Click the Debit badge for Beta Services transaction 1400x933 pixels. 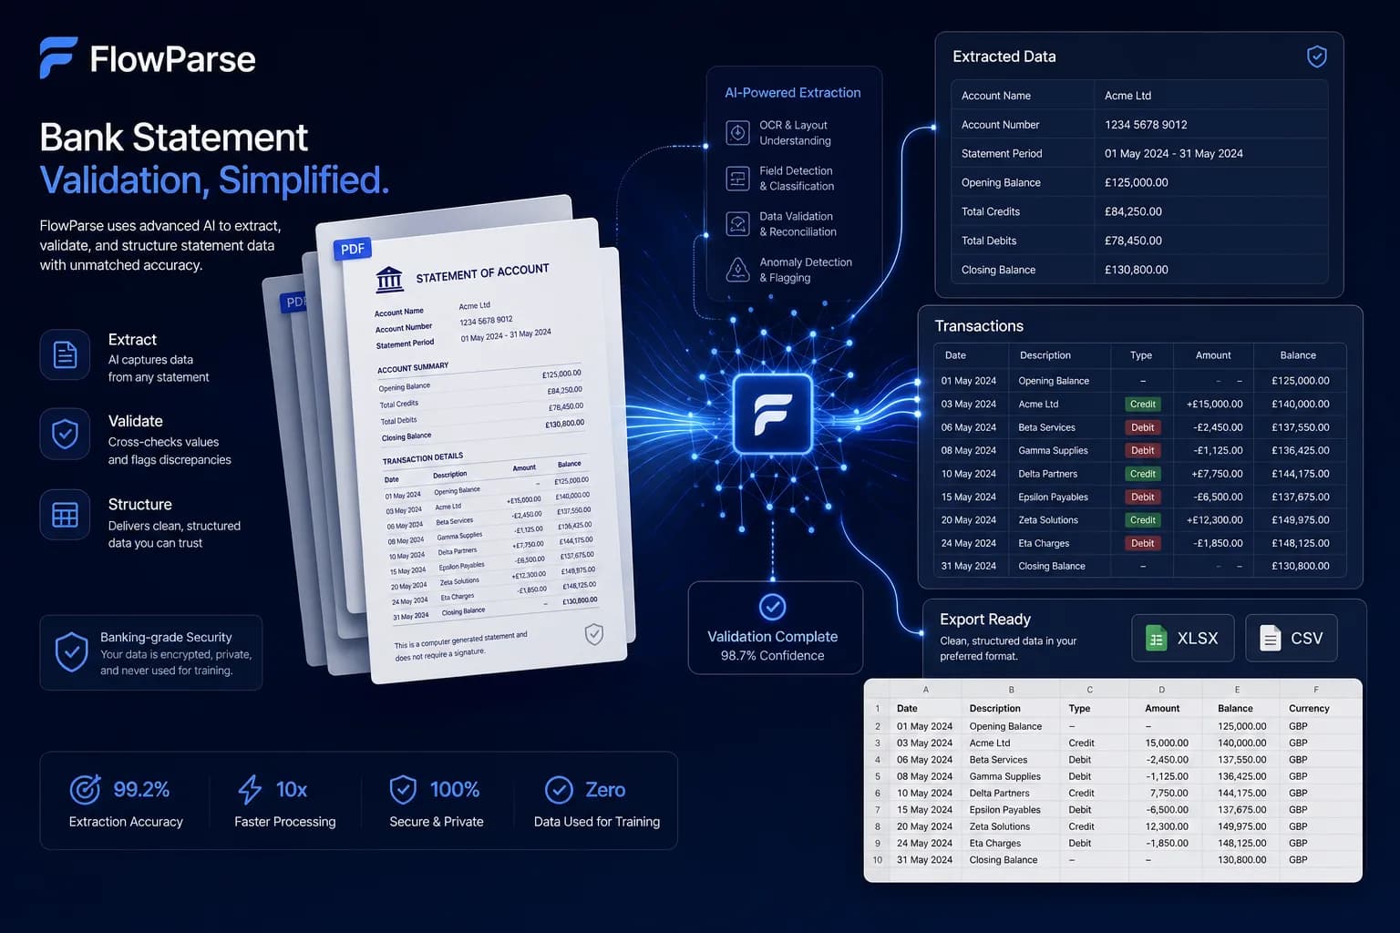1142,427
